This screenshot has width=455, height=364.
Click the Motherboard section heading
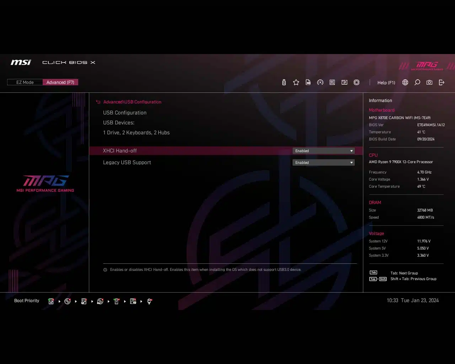pos(381,110)
